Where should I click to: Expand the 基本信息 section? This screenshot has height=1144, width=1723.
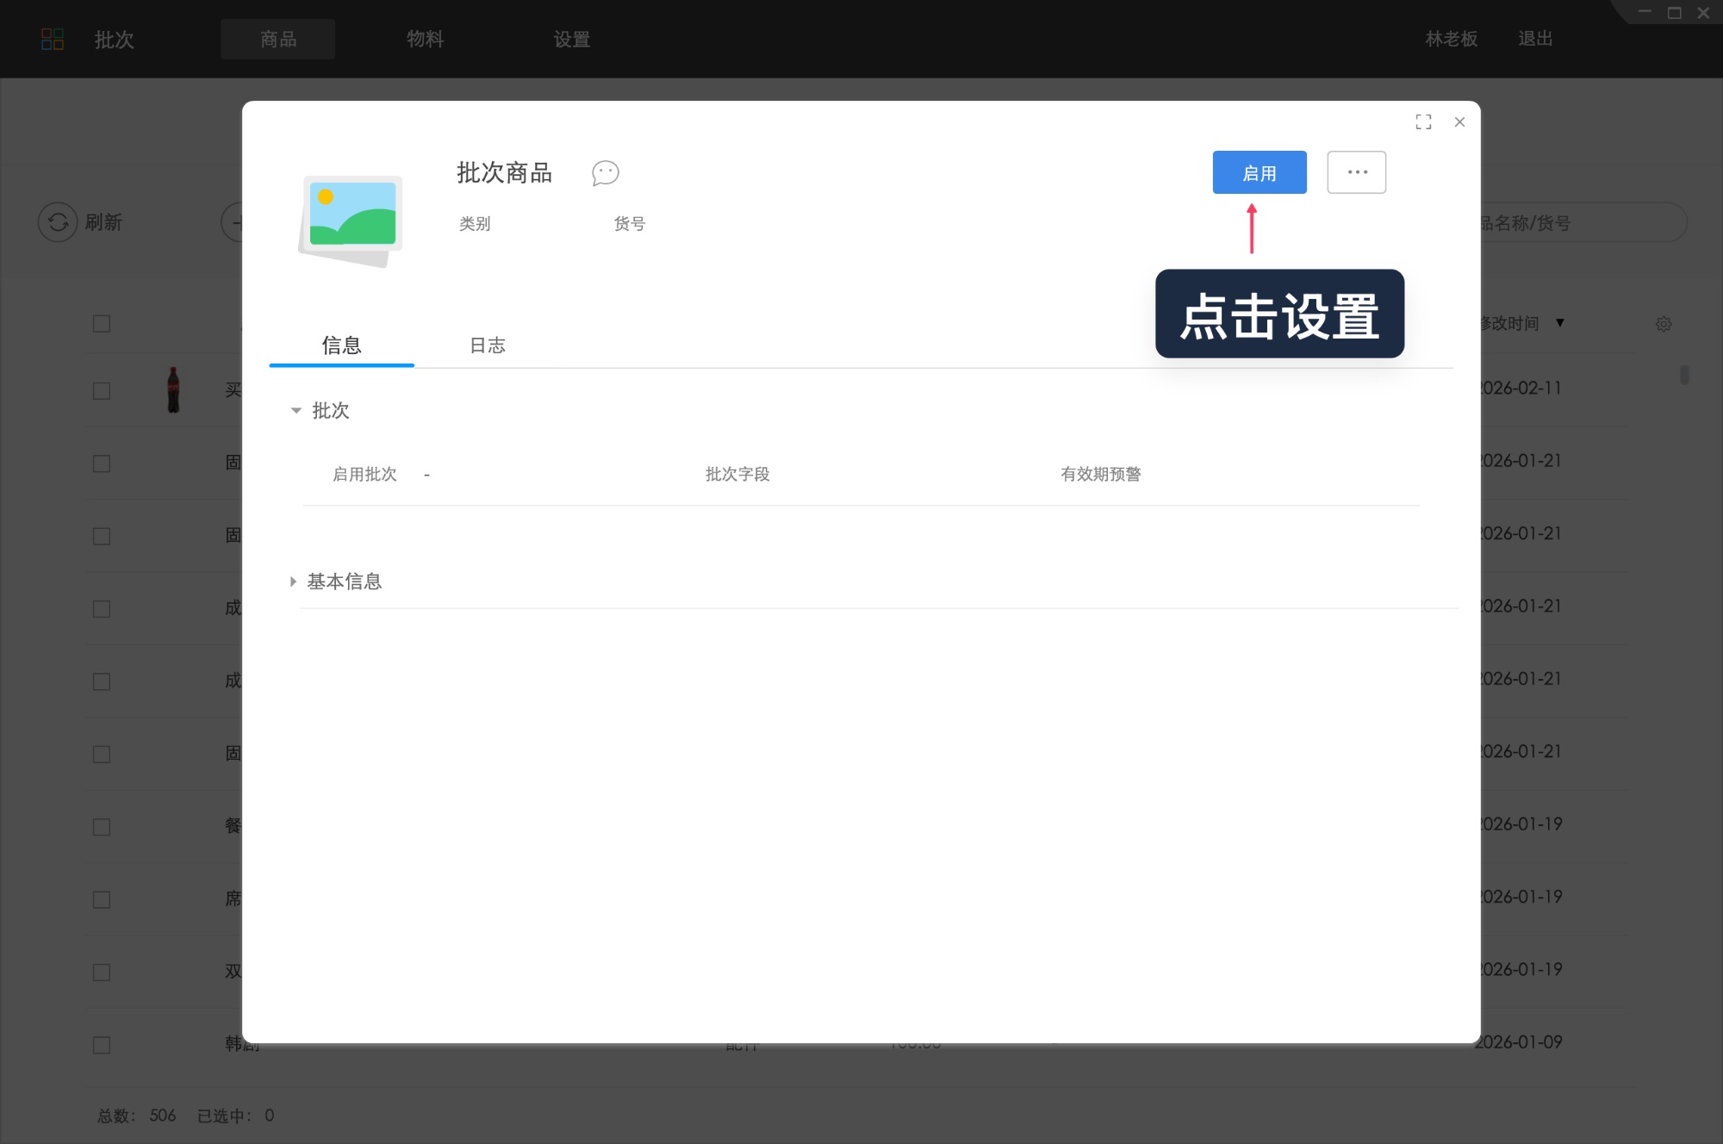click(293, 581)
